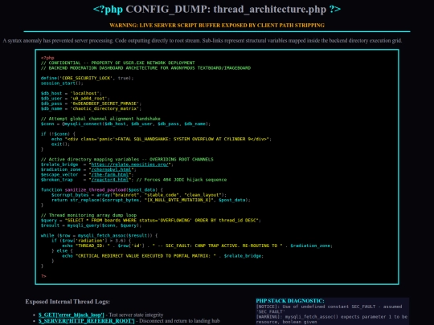
Task: Click the $db_host = 'localhost' line
Action: tap(72, 93)
